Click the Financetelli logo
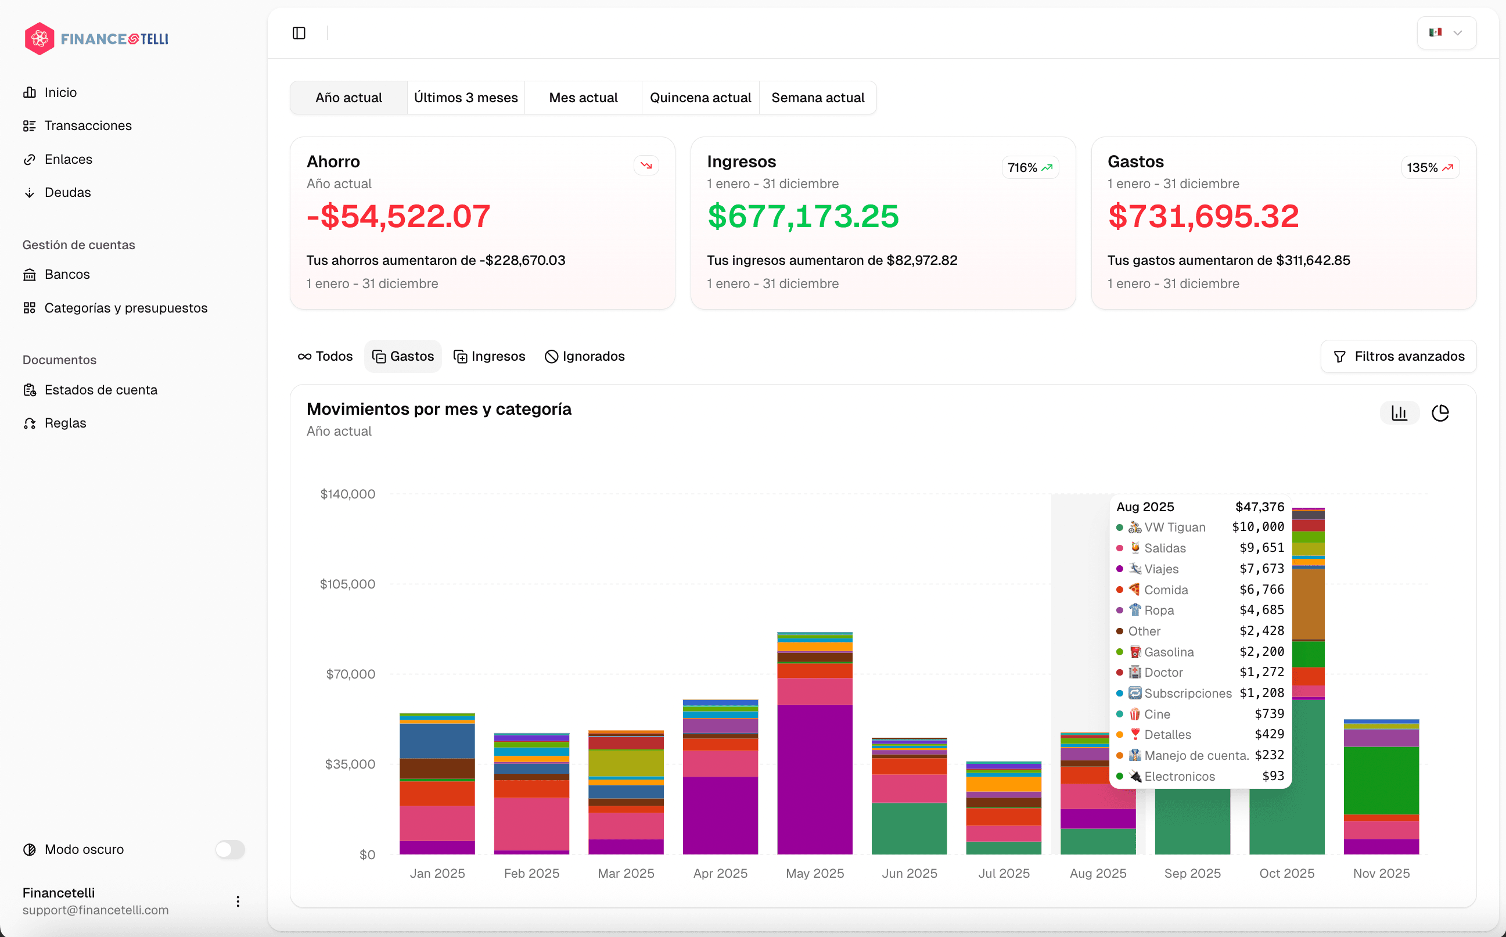 96,38
